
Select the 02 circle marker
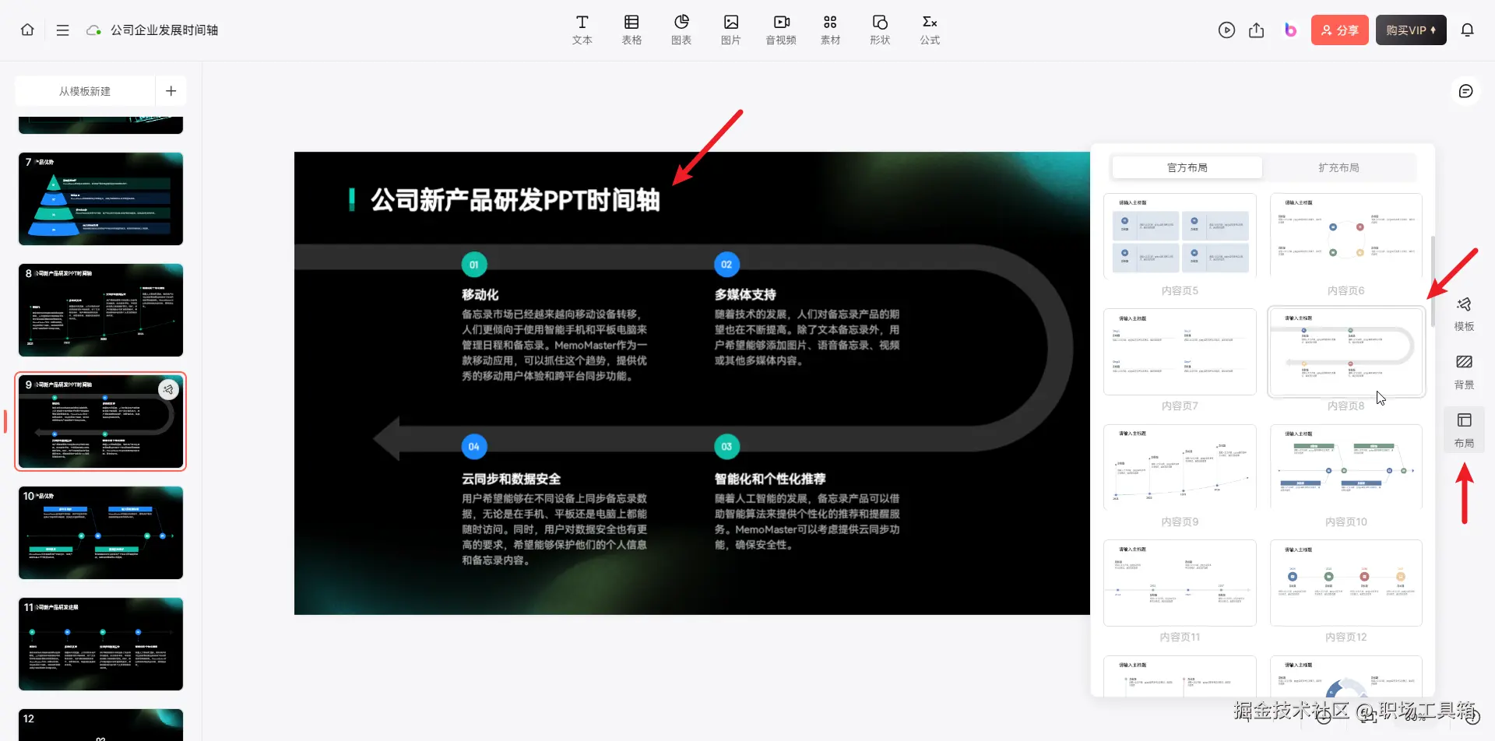coord(726,265)
